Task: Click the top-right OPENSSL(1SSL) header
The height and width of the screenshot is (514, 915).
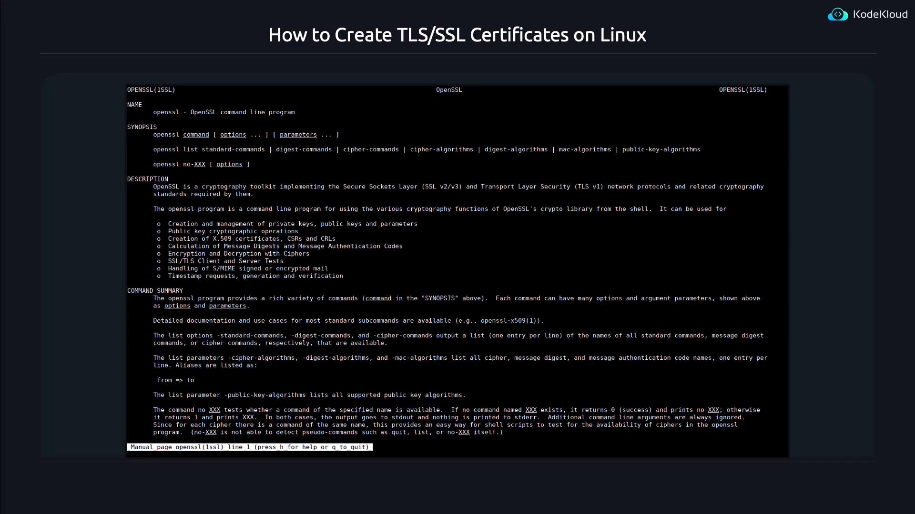Action: click(742, 90)
